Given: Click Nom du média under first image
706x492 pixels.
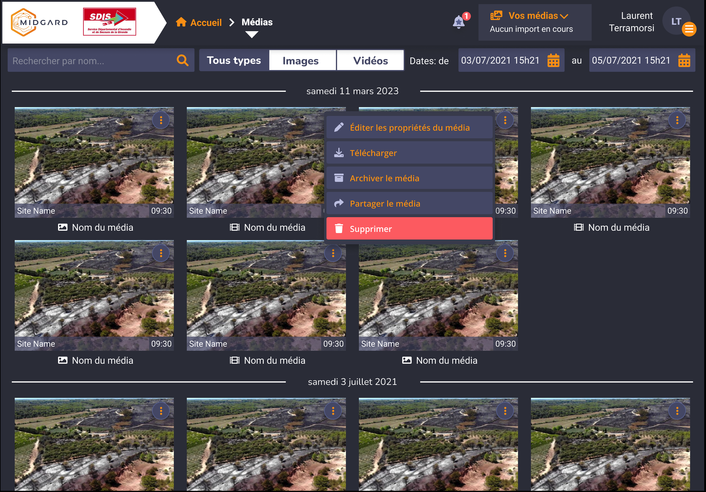Looking at the screenshot, I should [x=103, y=227].
